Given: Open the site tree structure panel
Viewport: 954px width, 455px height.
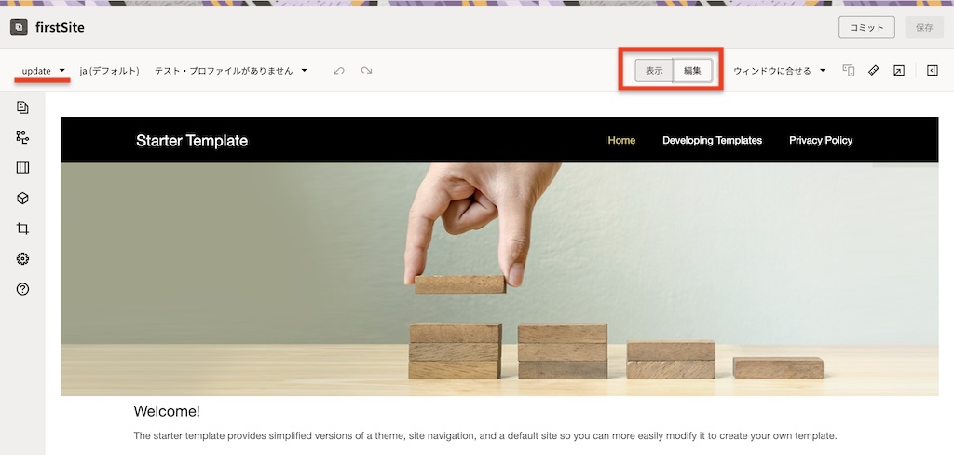Looking at the screenshot, I should pos(22,138).
